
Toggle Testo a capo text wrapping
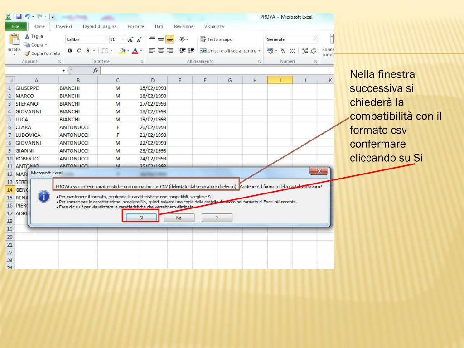[216, 39]
